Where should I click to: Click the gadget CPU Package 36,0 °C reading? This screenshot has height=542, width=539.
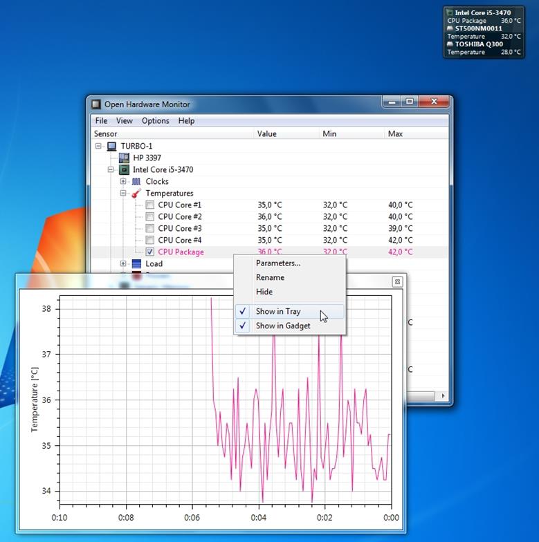point(511,21)
